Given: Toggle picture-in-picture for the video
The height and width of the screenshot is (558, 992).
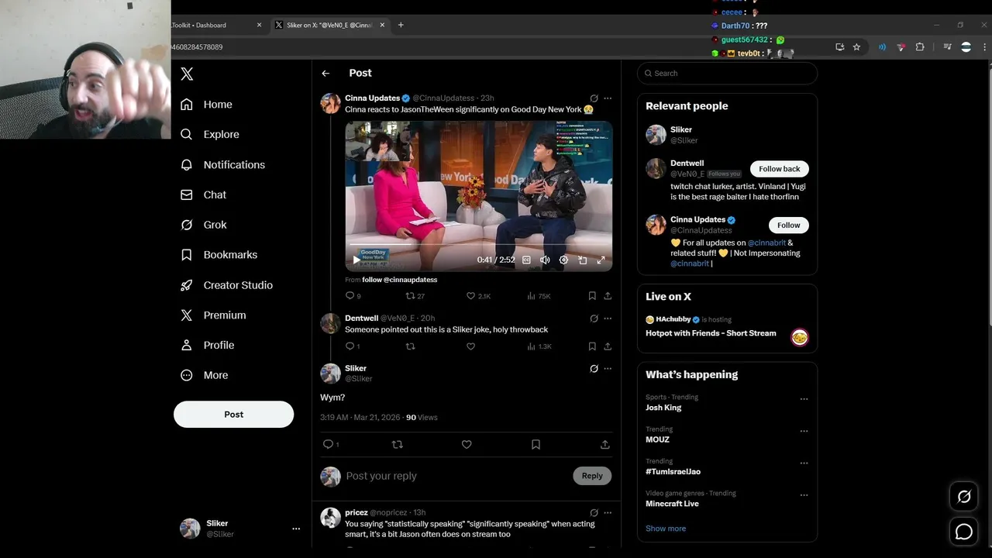Looking at the screenshot, I should 582,260.
